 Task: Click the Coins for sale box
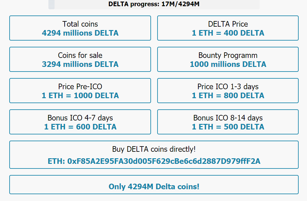click(80, 59)
